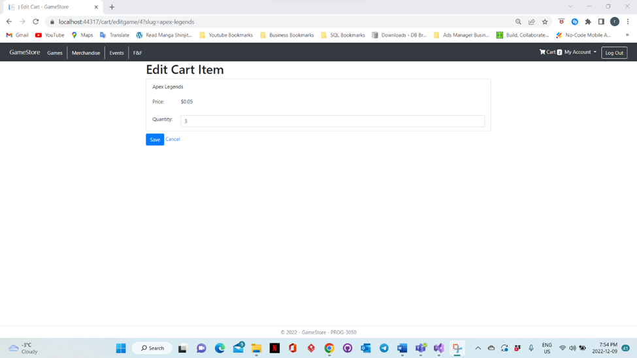
Task: Reload the Edit Cart page
Action: point(36,22)
